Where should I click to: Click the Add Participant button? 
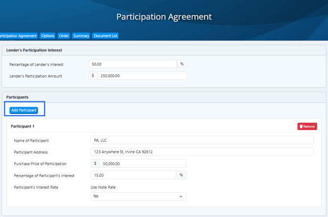tap(23, 110)
